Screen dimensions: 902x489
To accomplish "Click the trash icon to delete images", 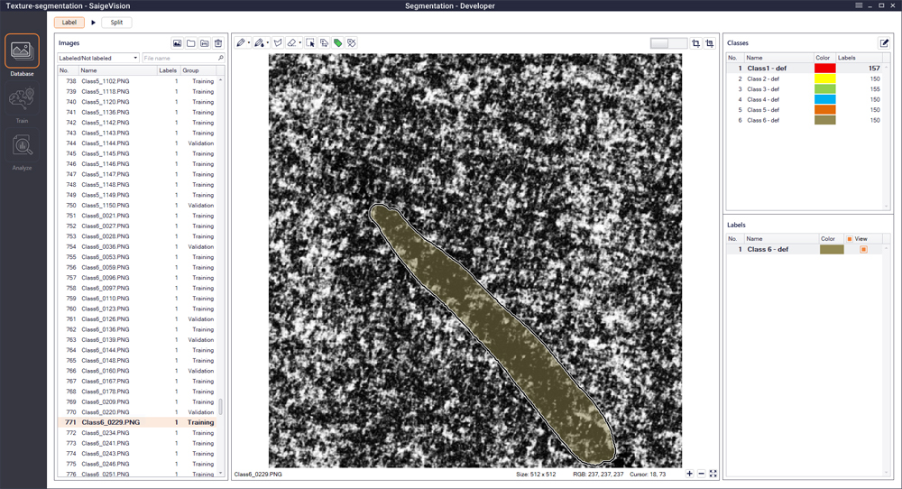I will [x=218, y=43].
